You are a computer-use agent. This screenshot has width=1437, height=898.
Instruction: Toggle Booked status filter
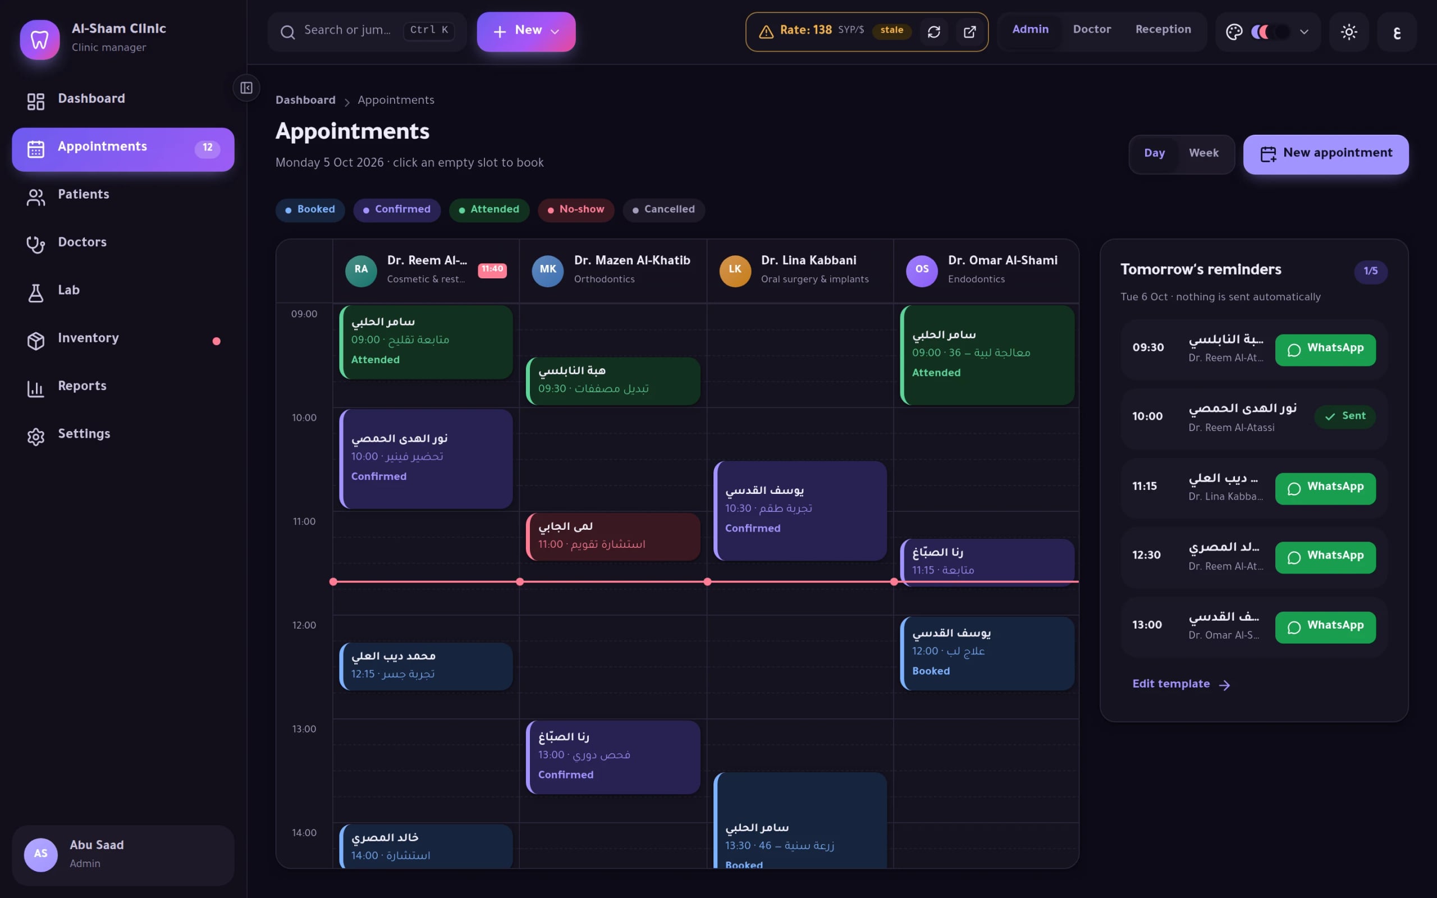tap(310, 210)
